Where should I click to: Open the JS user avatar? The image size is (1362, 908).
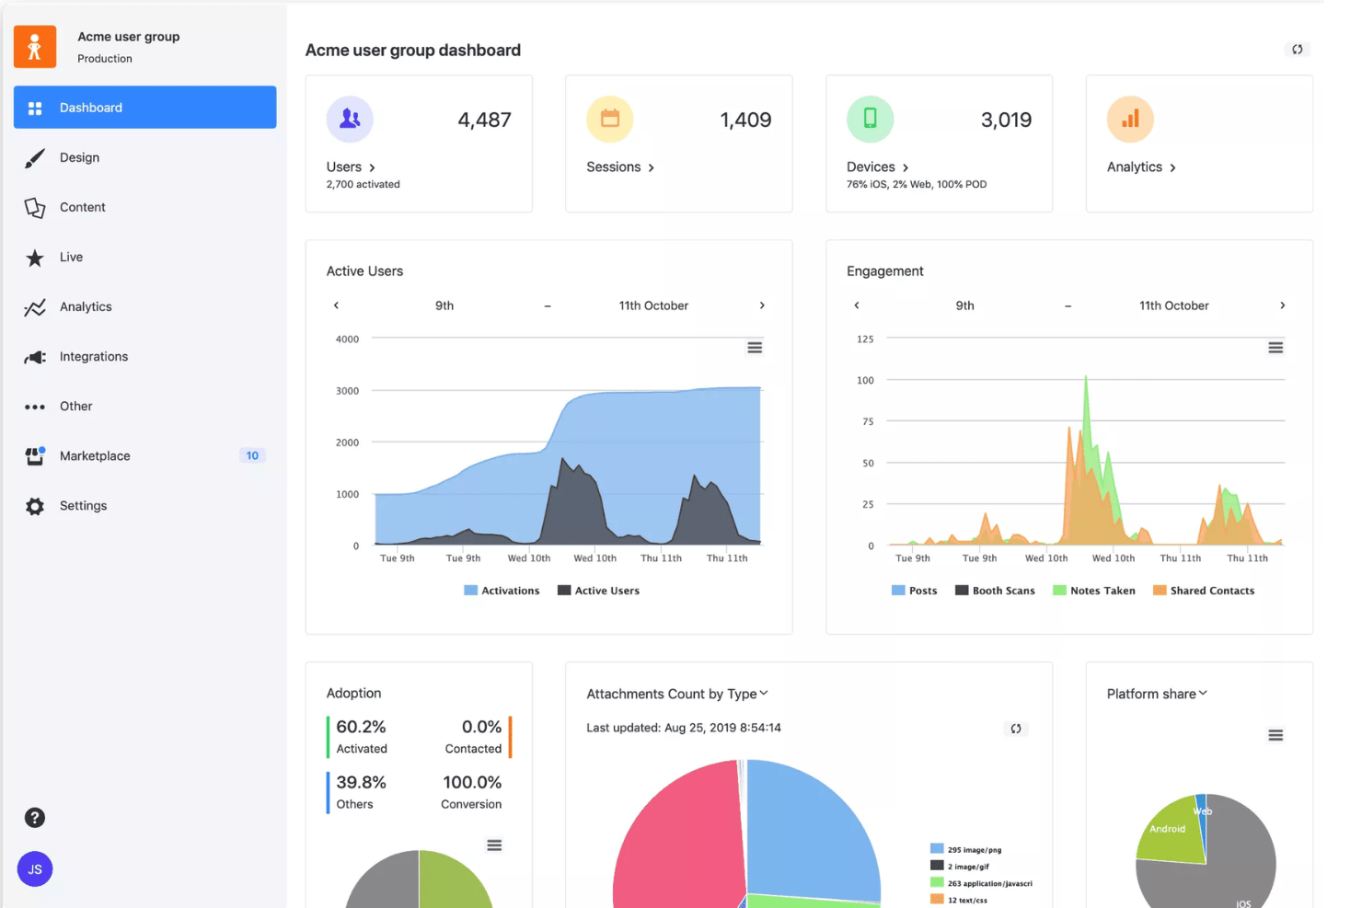[x=35, y=869]
